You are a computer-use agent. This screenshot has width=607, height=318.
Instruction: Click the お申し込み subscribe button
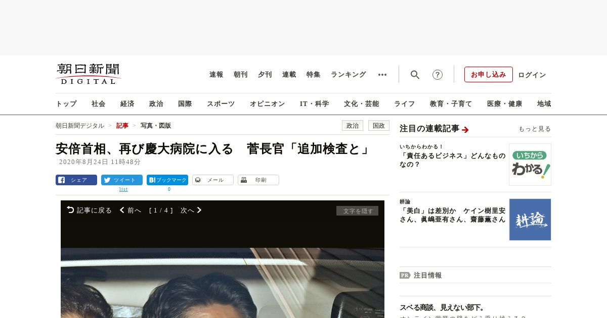tap(489, 74)
